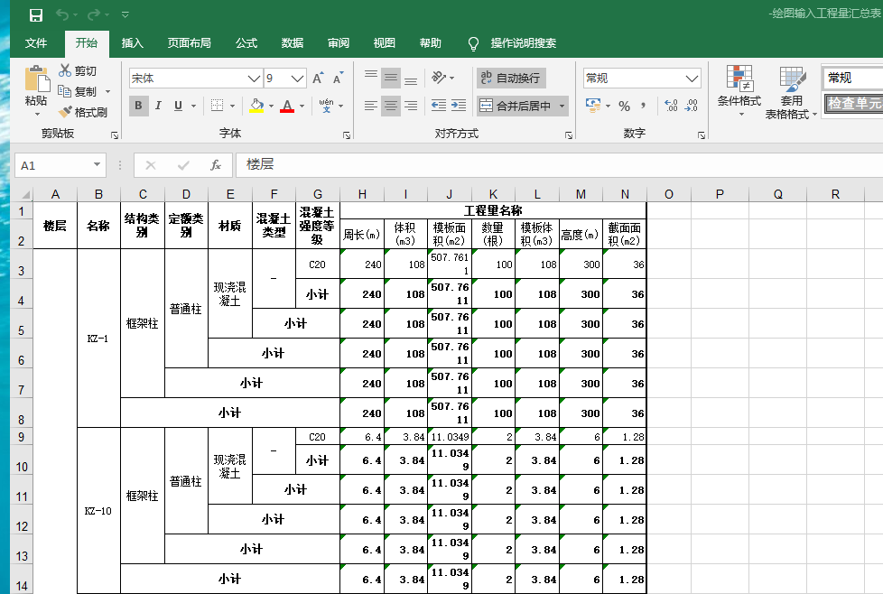Viewport: 883px width, 594px height.
Task: Align text left in the cell
Action: coord(370,106)
